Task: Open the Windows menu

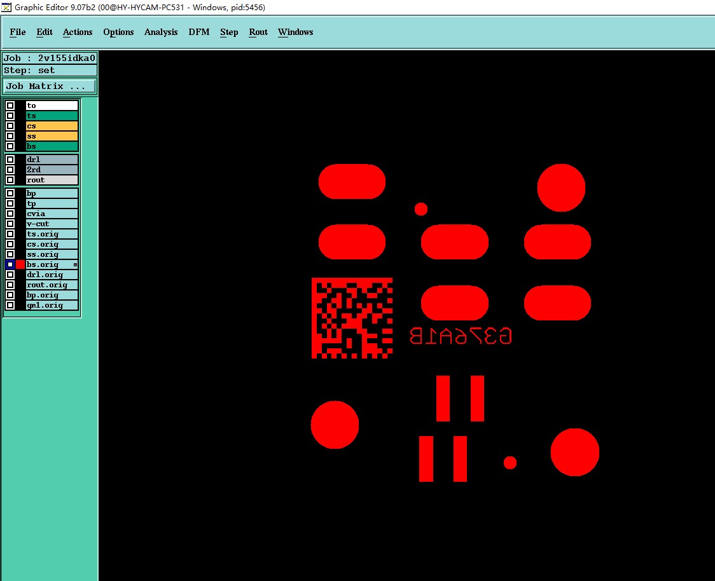Action: (296, 32)
